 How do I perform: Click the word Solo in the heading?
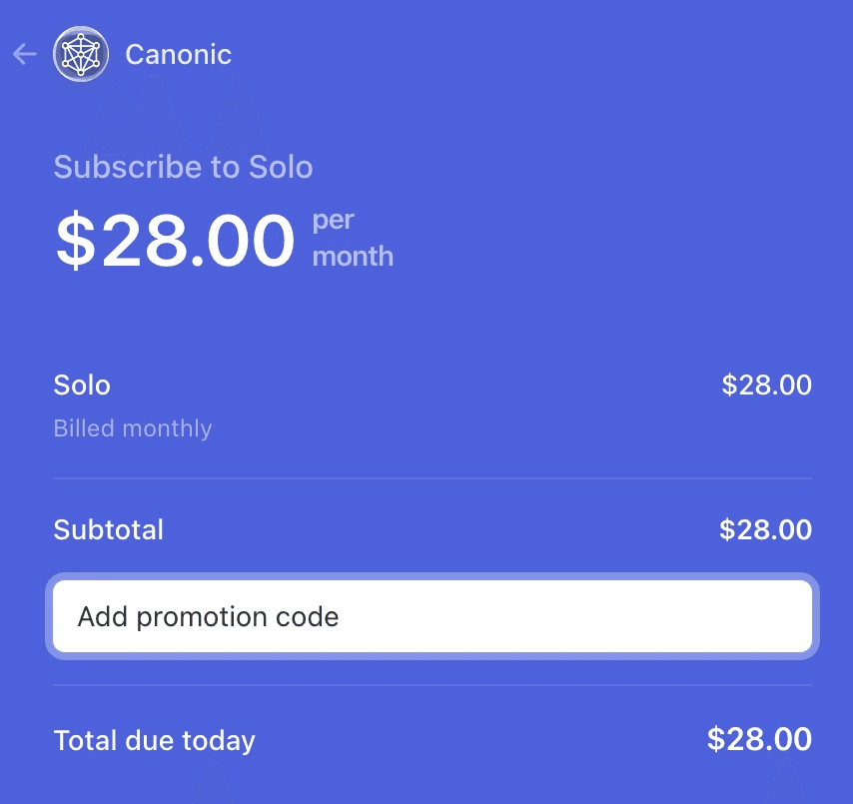[x=281, y=167]
